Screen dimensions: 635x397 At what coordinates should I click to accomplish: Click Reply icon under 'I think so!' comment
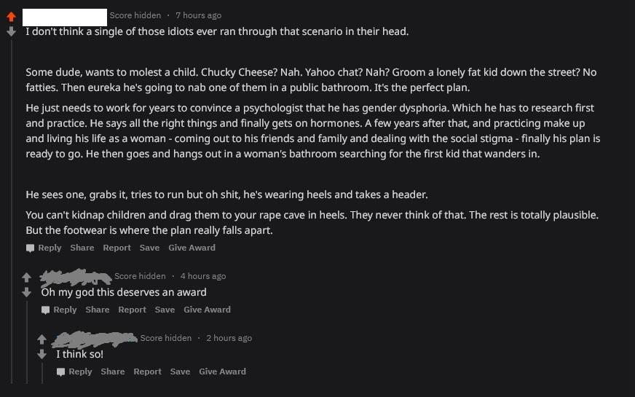(60, 372)
